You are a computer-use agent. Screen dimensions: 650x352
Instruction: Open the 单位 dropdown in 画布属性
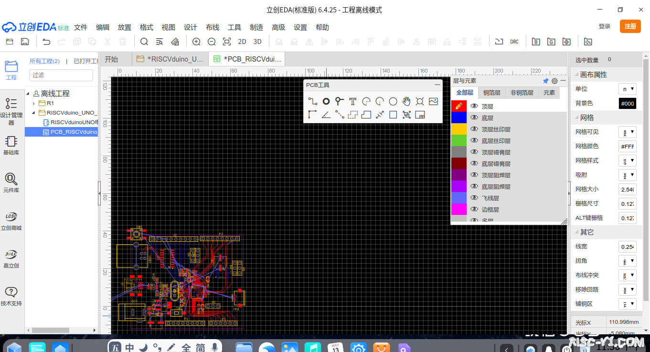(x=627, y=88)
